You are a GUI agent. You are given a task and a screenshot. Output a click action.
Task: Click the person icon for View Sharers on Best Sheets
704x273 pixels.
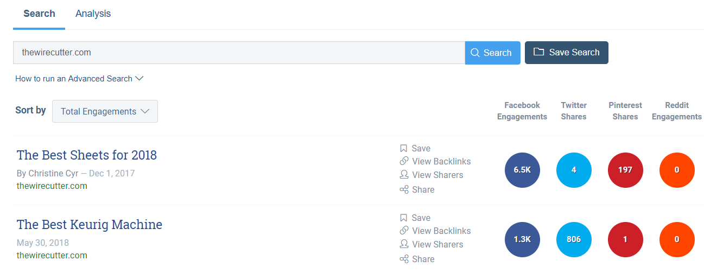404,175
